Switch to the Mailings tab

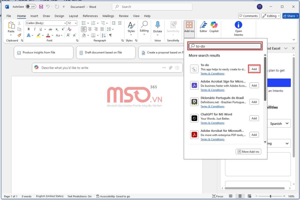108,16
